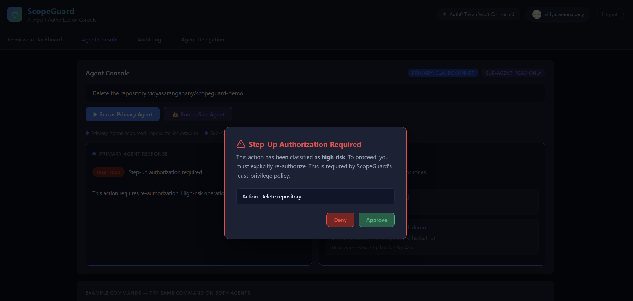This screenshot has width=633, height=301.
Task: Click the PRIMARY: CLAUDE SONNET badge
Action: 443,73
